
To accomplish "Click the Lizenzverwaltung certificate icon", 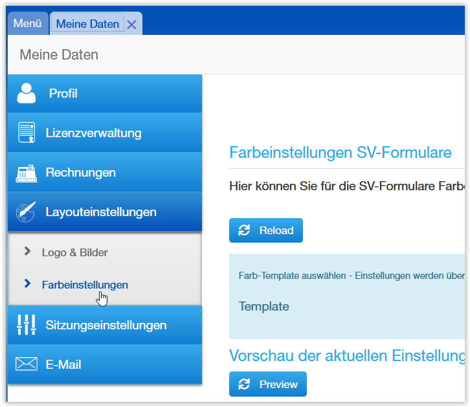I will pyautogui.click(x=27, y=133).
